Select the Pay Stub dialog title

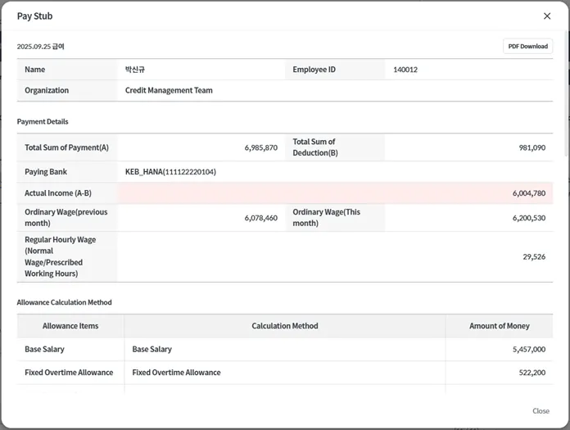tap(35, 16)
